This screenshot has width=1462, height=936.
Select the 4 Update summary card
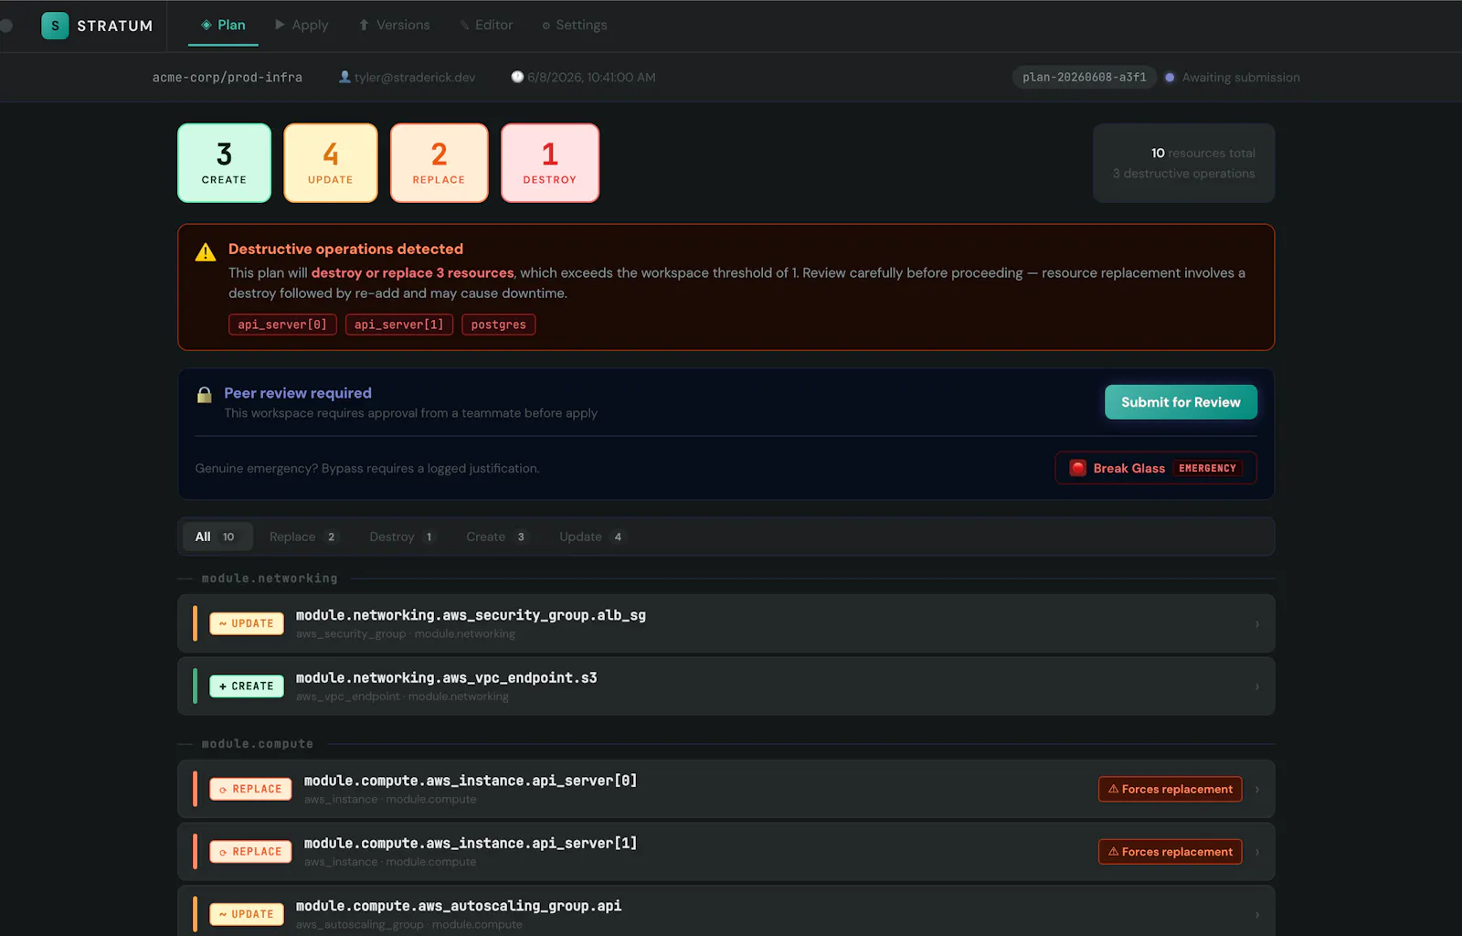tap(330, 163)
